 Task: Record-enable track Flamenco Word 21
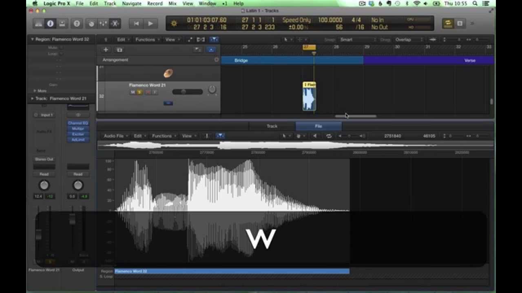click(x=147, y=92)
